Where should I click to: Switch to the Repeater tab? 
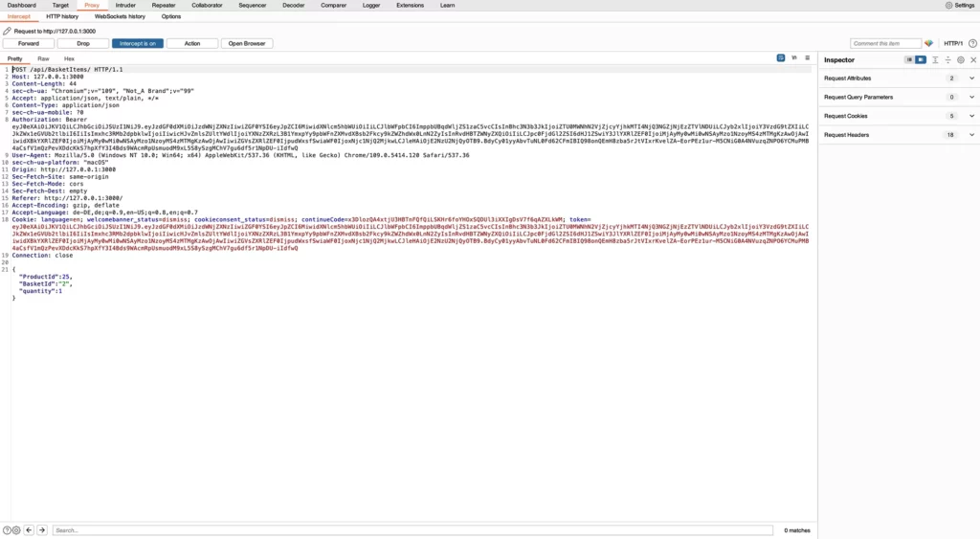163,5
